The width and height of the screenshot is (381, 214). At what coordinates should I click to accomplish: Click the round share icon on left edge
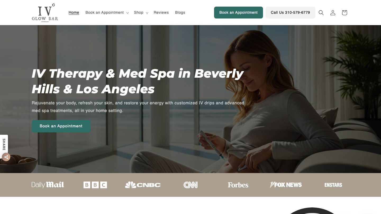pos(6,157)
